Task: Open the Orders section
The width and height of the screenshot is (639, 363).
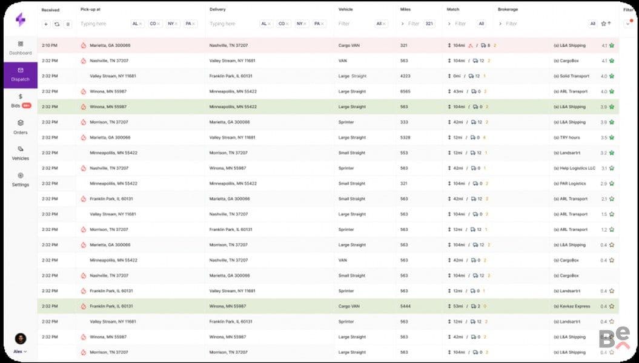Action: tap(21, 127)
